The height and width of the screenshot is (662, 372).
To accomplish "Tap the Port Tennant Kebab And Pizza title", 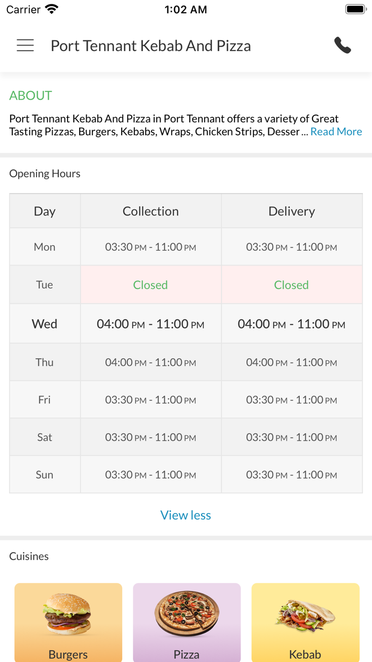I will [x=150, y=46].
